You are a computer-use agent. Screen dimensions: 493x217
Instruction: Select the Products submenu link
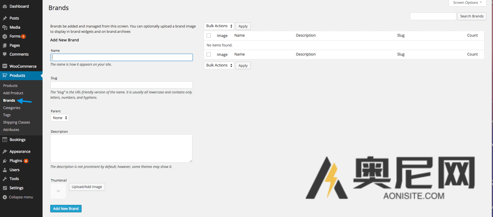(x=10, y=86)
